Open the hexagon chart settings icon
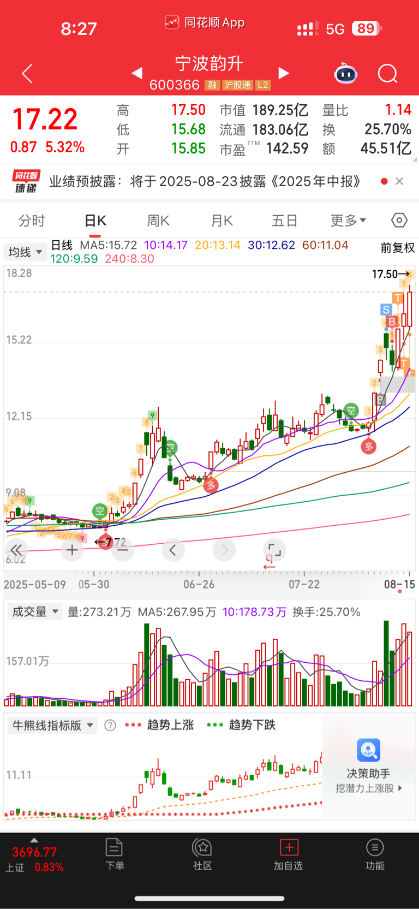The width and height of the screenshot is (419, 909). coord(399,220)
